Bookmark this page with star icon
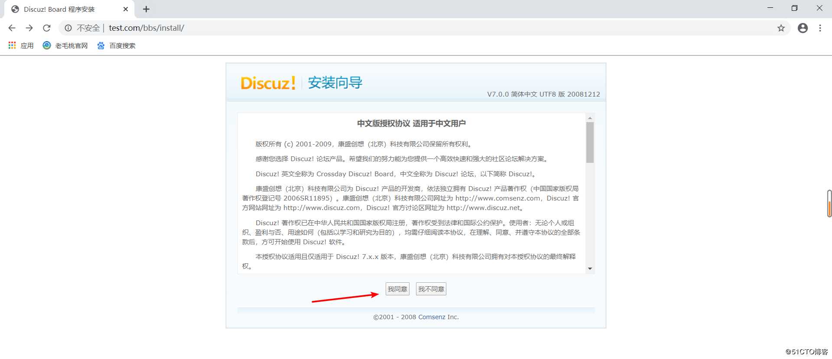 pos(781,28)
